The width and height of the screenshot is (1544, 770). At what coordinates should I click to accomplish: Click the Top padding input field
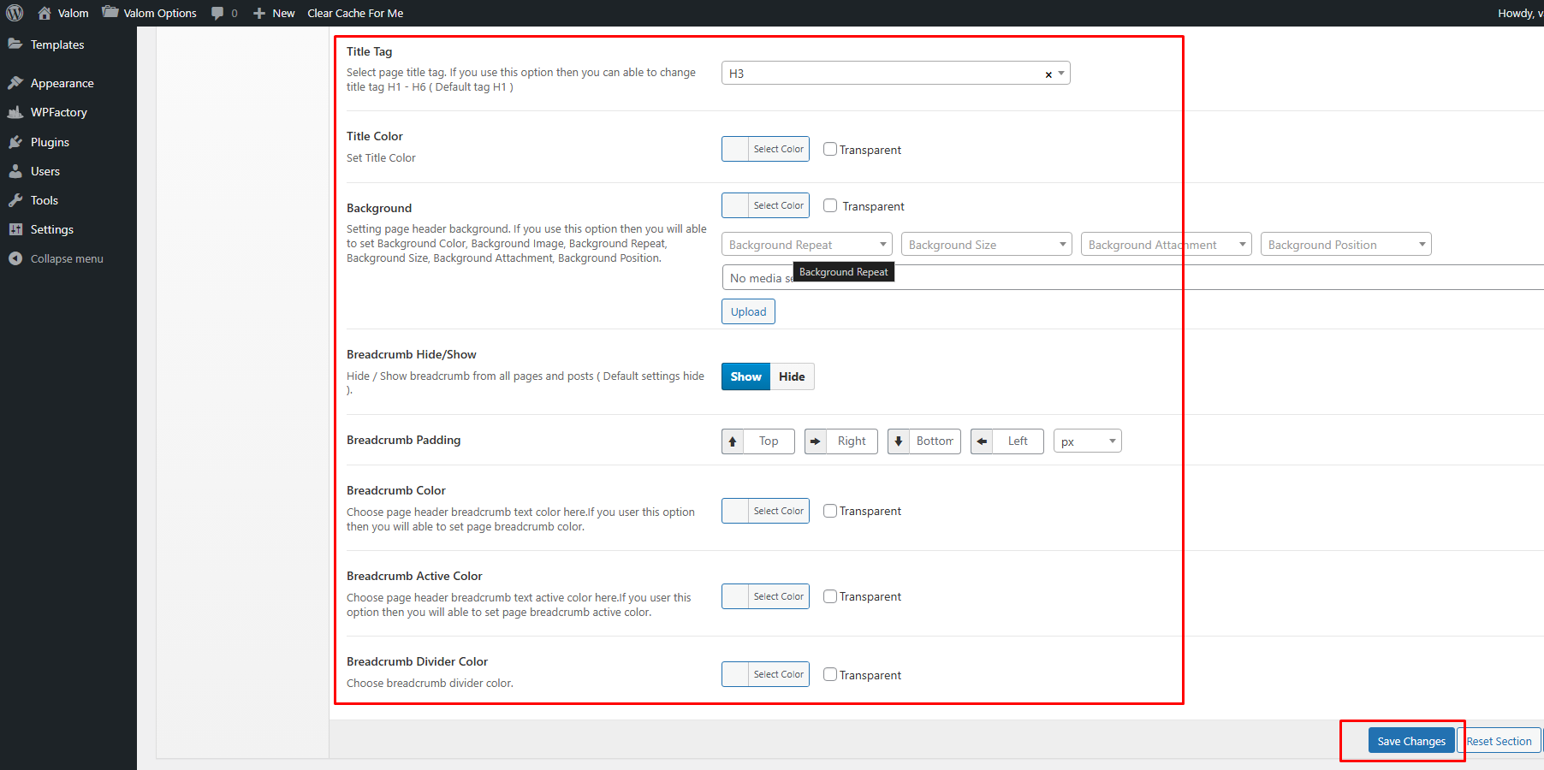(x=769, y=441)
